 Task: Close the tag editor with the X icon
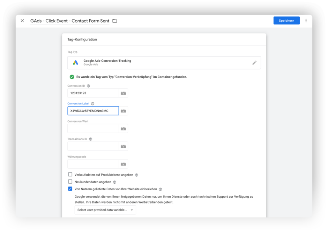point(22,21)
